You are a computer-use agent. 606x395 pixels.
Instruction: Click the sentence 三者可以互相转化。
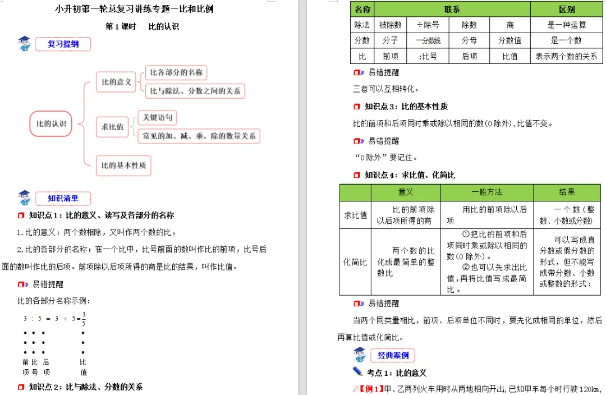(x=385, y=89)
